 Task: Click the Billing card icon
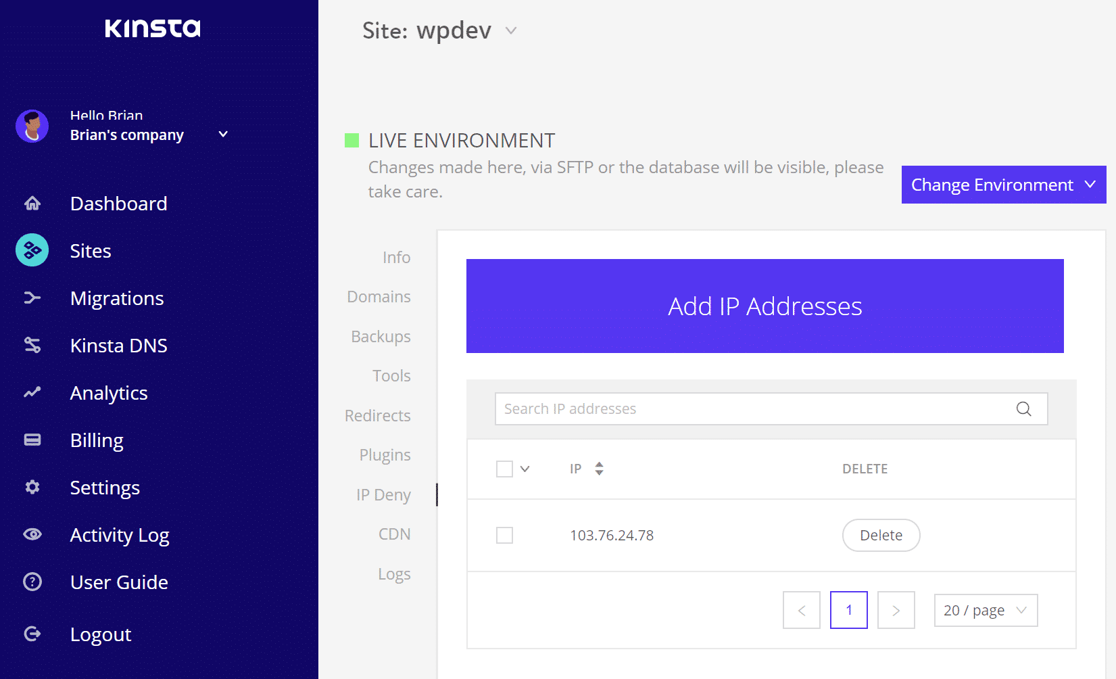coord(32,440)
